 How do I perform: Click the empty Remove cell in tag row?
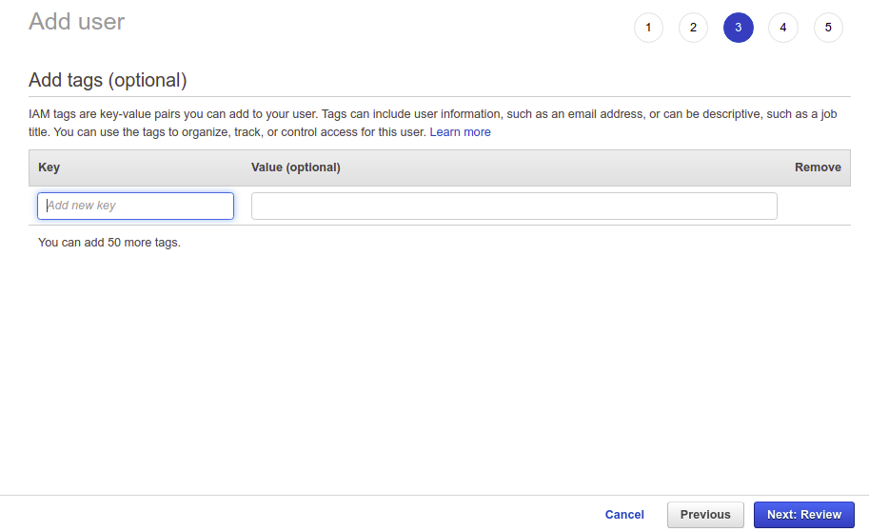pyautogui.click(x=817, y=206)
